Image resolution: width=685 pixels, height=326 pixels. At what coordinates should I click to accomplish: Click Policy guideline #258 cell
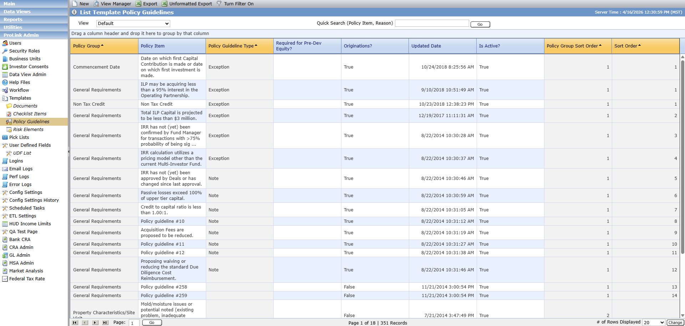pyautogui.click(x=172, y=287)
